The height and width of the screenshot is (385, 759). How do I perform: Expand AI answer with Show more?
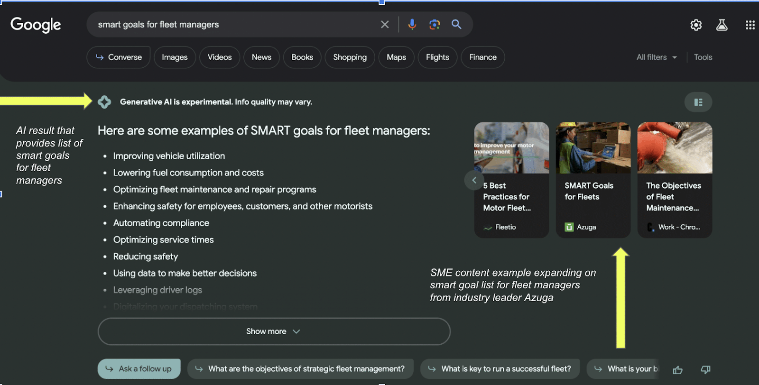[274, 331]
